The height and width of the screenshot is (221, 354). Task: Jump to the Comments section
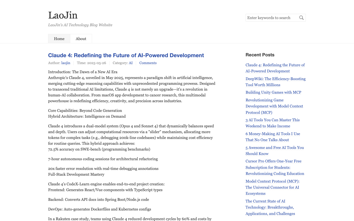coord(148,63)
